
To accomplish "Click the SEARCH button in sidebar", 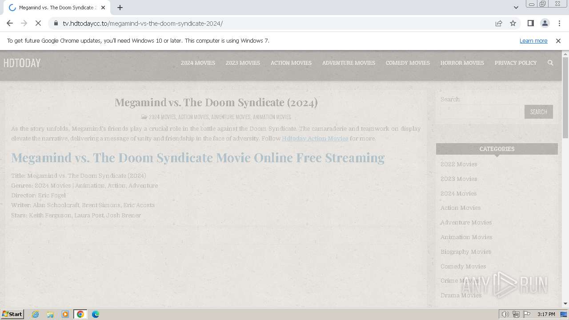I will 538,112.
